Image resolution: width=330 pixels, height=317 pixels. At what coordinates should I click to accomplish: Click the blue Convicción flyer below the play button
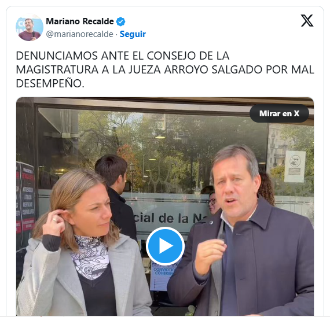162,277
